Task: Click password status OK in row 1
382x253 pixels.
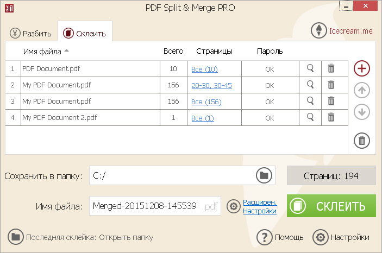Action: (270, 69)
